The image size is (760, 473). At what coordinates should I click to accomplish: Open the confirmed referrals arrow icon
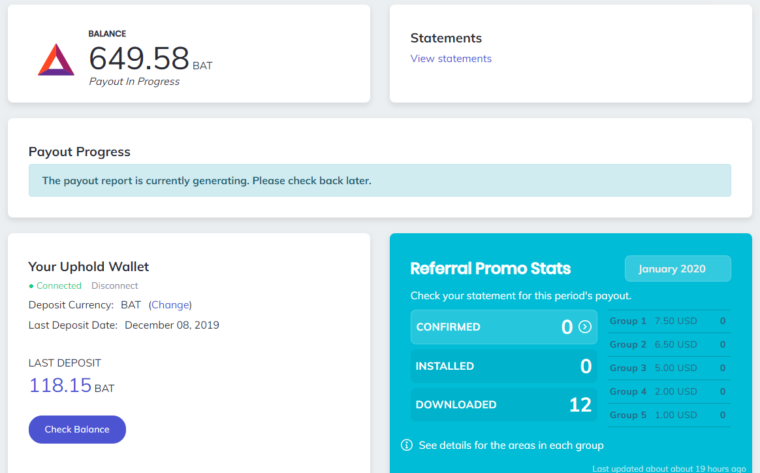pos(585,327)
